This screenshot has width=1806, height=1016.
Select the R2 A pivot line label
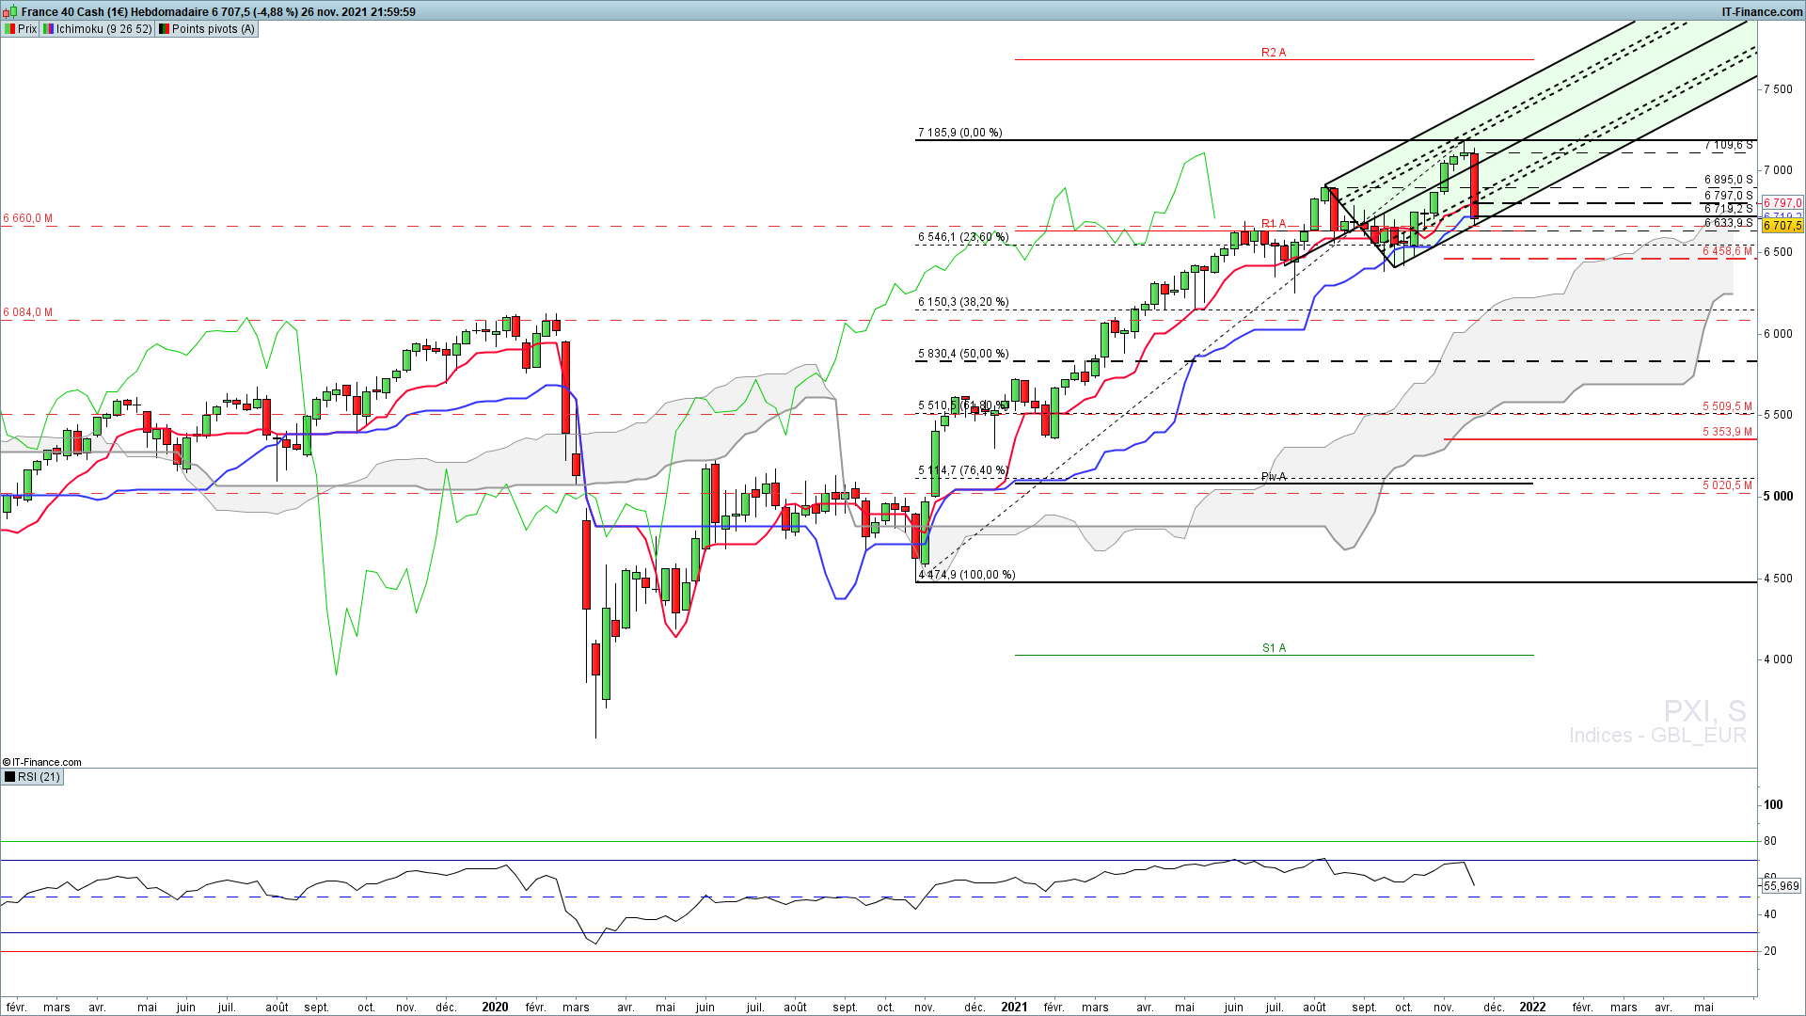pos(1273,53)
